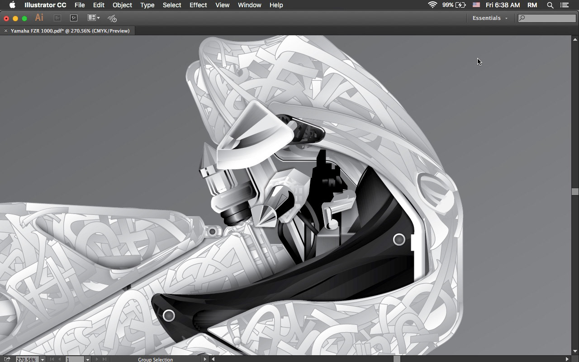Open the Essentials workspace switcher
Screen dimensions: 579x362
490,18
